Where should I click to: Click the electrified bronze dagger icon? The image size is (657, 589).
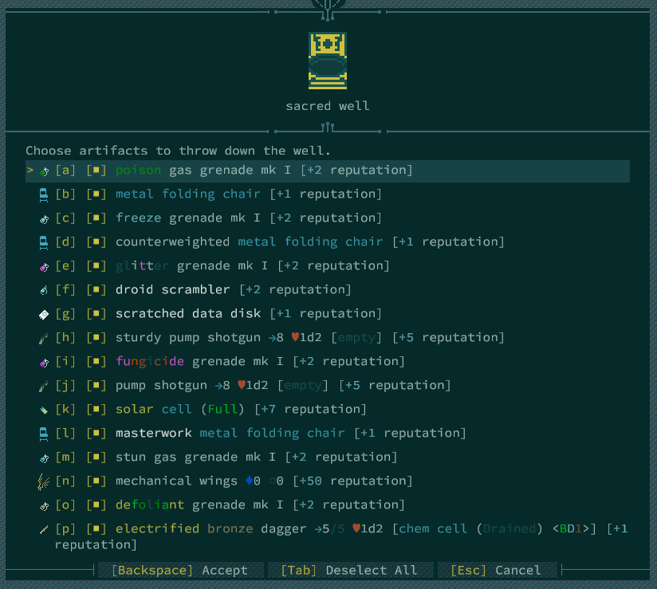click(44, 529)
